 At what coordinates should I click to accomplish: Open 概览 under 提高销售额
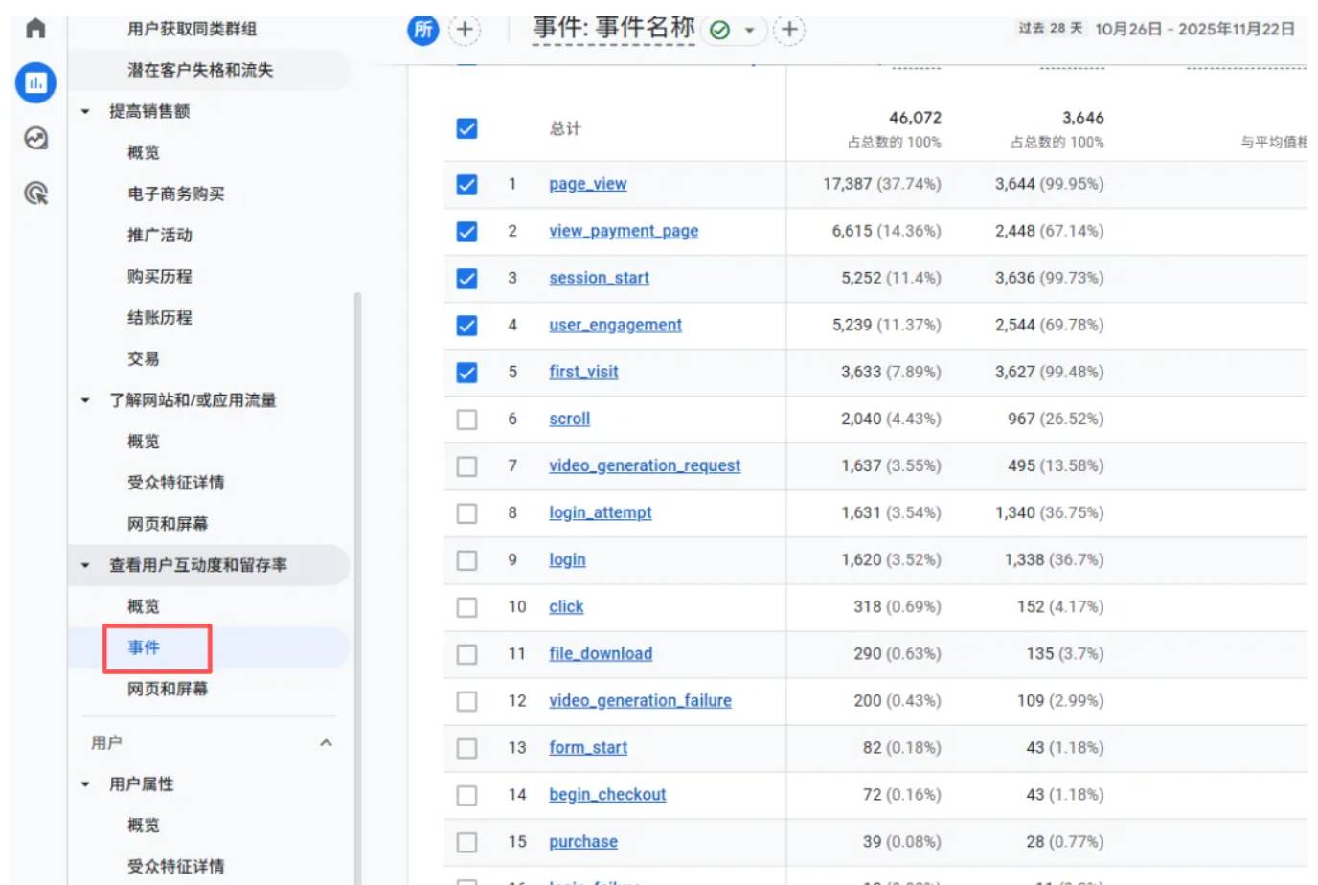pos(144,152)
